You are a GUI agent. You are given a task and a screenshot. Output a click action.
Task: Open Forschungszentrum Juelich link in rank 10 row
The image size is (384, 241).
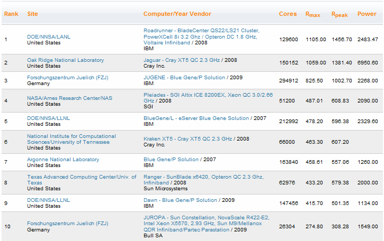click(68, 224)
